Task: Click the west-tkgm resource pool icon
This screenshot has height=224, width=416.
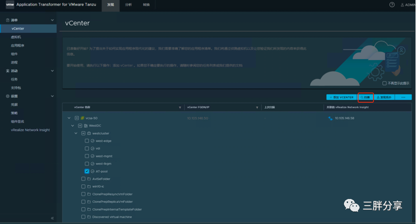Action: coord(92,164)
